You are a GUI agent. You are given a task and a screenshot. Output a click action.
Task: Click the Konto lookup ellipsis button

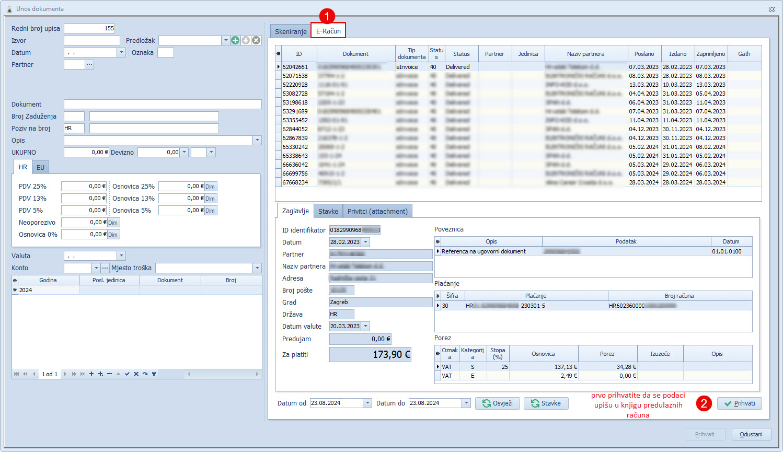tap(105, 268)
